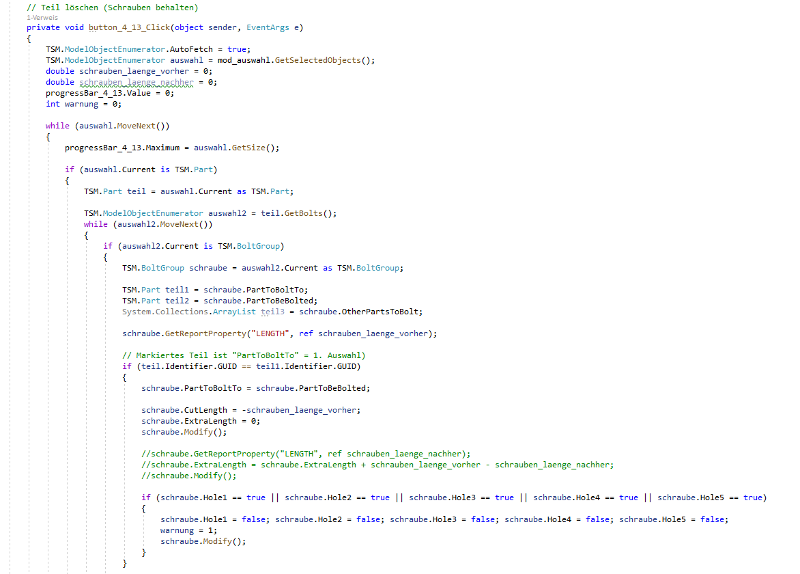Click the "if (auswahl.Current is TSM.Part)" condition

[141, 169]
